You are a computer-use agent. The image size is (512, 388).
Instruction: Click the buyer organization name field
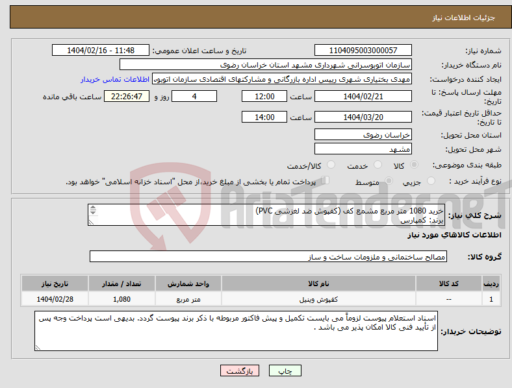tap(266, 64)
